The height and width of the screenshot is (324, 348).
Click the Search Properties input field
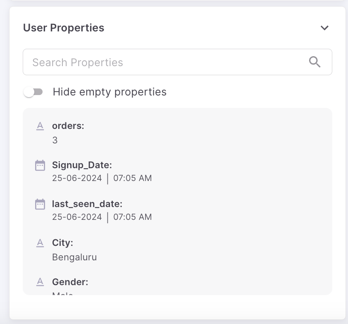pyautogui.click(x=165, y=62)
